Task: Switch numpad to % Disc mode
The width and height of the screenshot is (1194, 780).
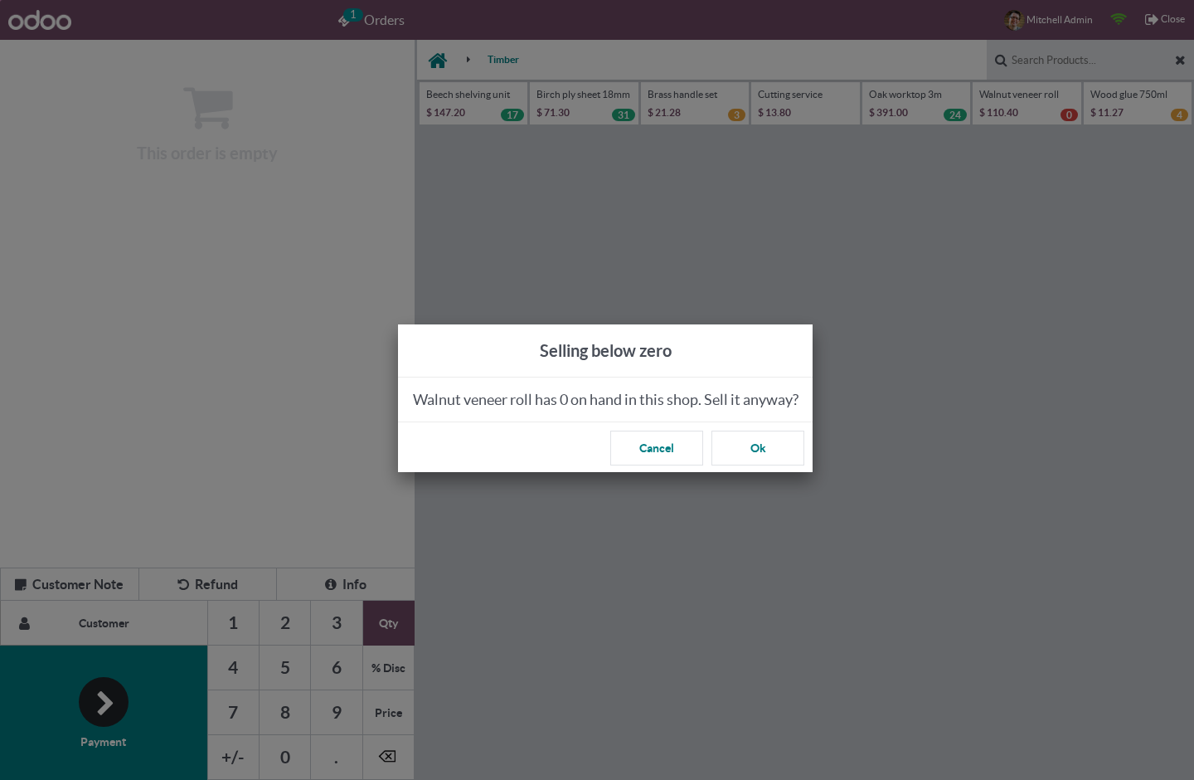Action: point(389,668)
